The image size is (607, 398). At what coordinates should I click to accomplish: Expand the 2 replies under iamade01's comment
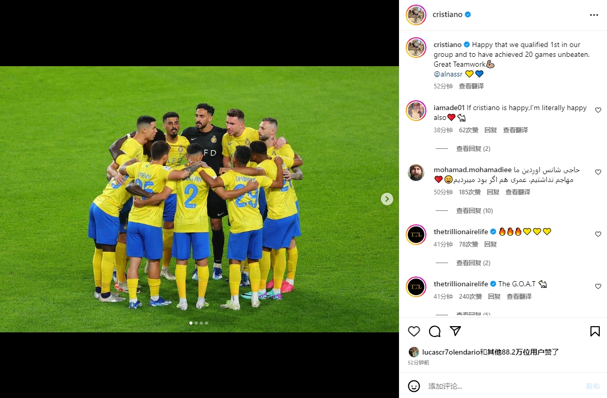473,148
